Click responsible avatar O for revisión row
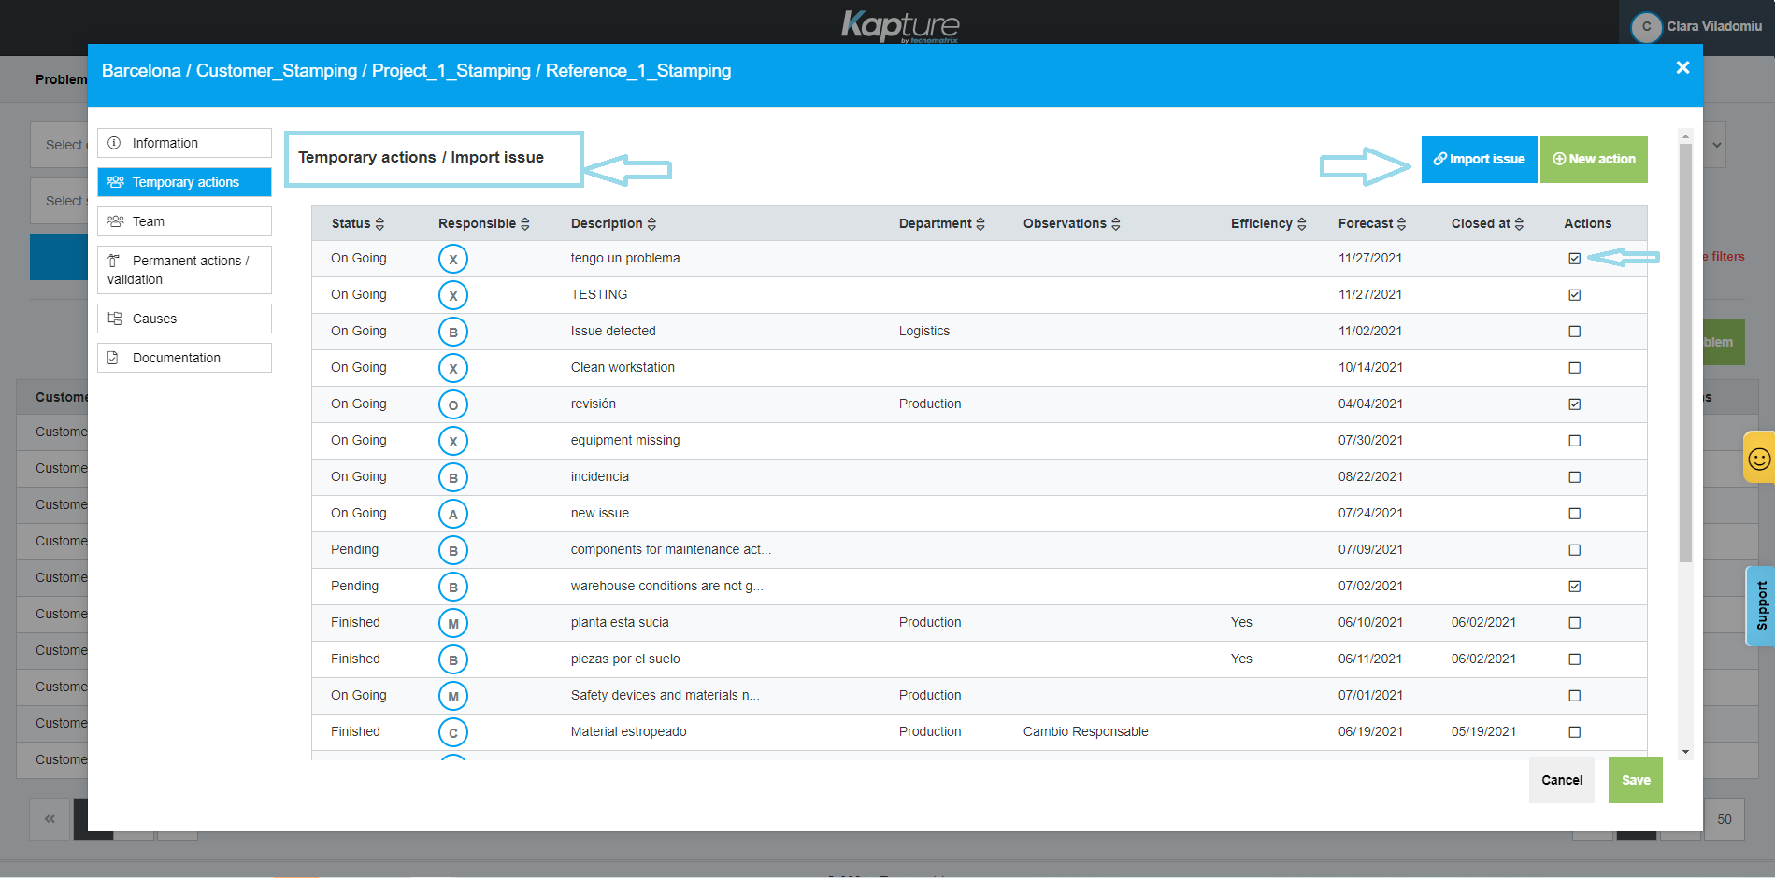 [453, 404]
